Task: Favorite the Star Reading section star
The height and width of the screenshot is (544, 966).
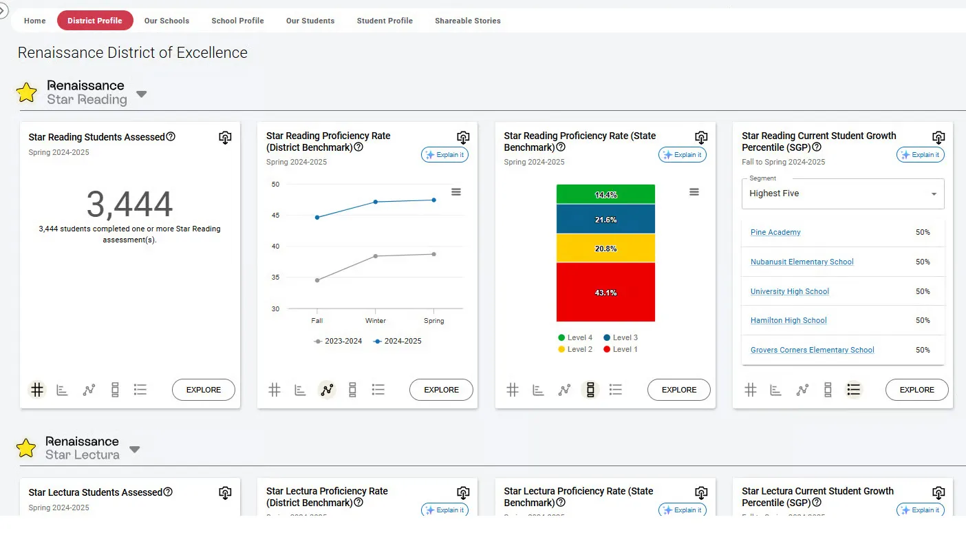Action: point(27,92)
